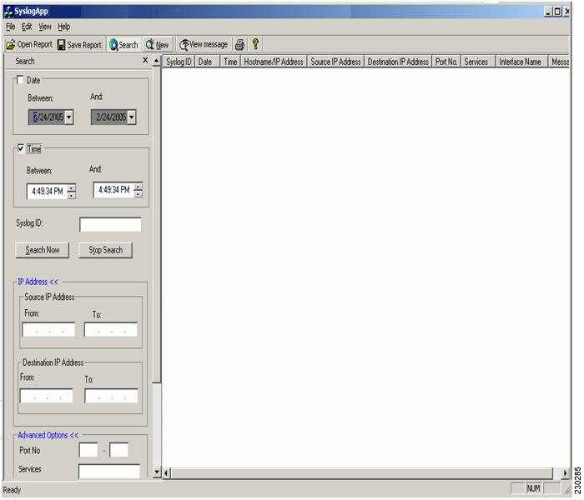Sort by Syslog ID column header
The height and width of the screenshot is (500, 584).
[x=179, y=62]
